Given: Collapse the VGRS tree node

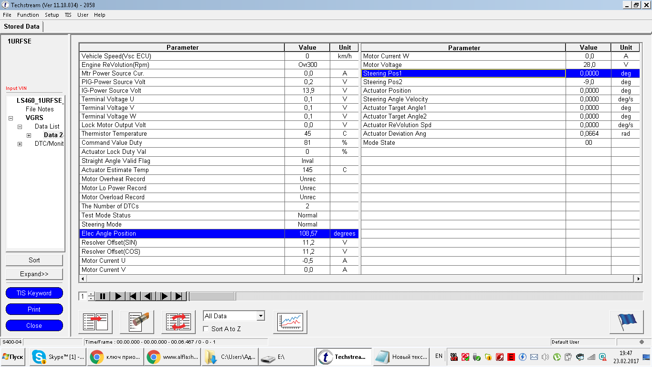Looking at the screenshot, I should click(x=11, y=118).
